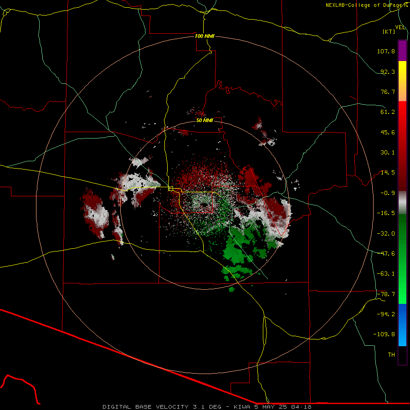Click the TH legend label
Screen dimensions: 410x410
[391, 355]
